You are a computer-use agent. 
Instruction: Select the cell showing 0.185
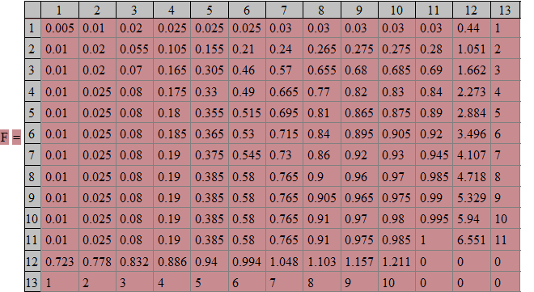pos(172,133)
